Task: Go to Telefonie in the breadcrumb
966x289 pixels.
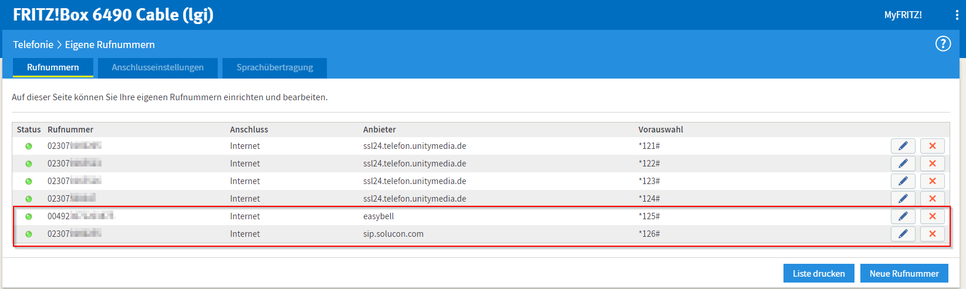Action: pyautogui.click(x=33, y=45)
